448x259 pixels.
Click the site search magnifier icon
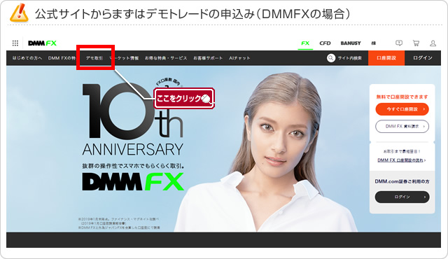[x=331, y=58]
